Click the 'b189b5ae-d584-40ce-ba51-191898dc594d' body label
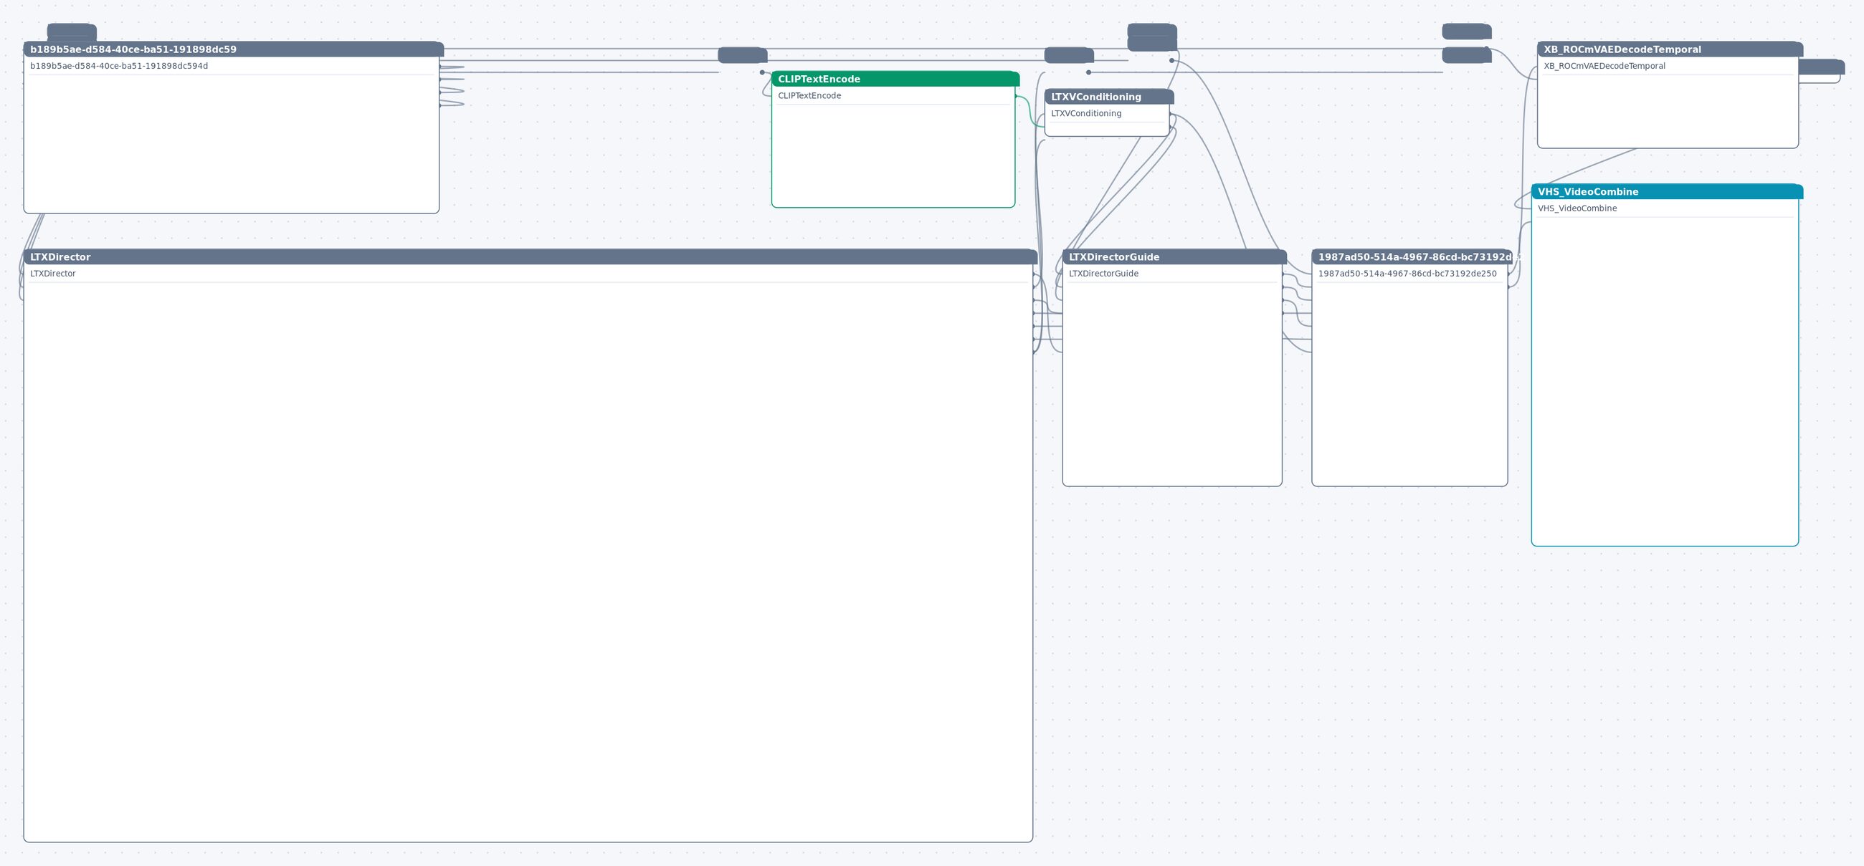The image size is (1864, 866). (x=119, y=66)
